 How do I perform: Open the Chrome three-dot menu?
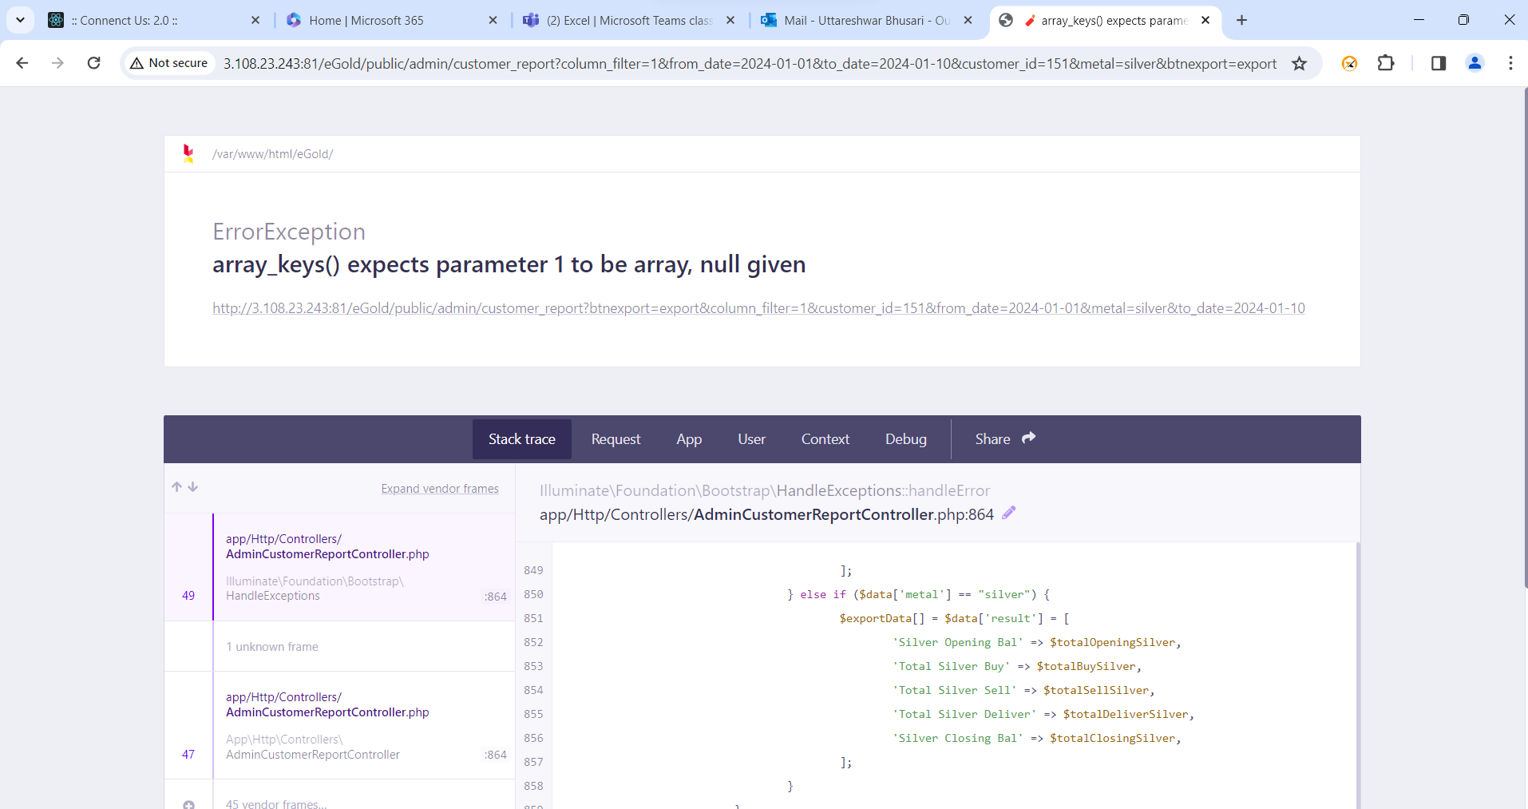coord(1510,63)
